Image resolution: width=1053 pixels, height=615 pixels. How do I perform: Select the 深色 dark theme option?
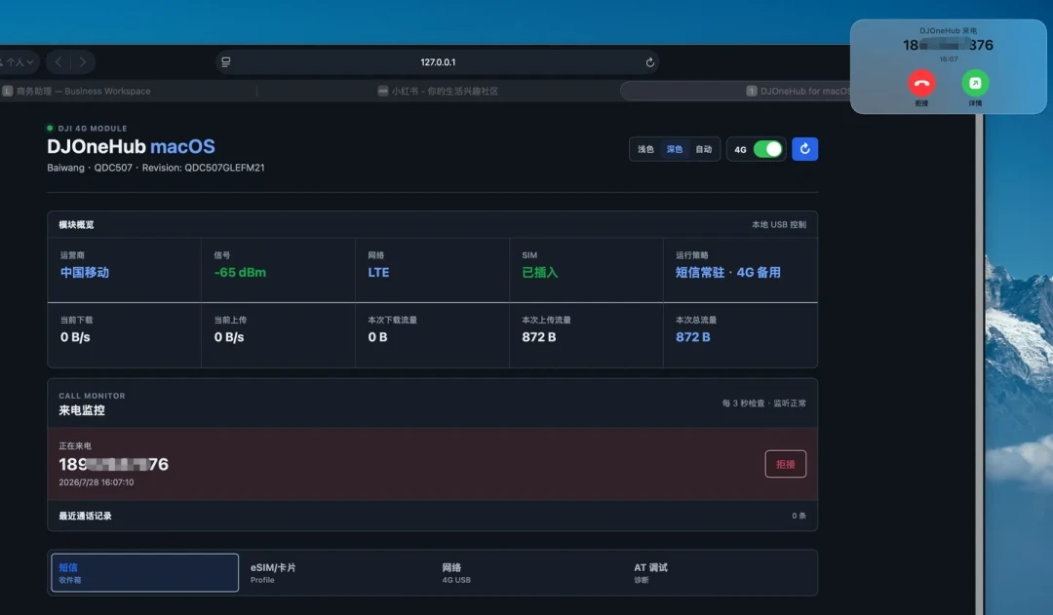coord(675,149)
